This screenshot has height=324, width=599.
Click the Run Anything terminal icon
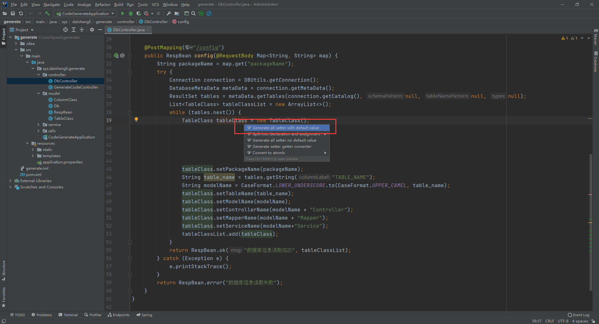click(x=187, y=13)
